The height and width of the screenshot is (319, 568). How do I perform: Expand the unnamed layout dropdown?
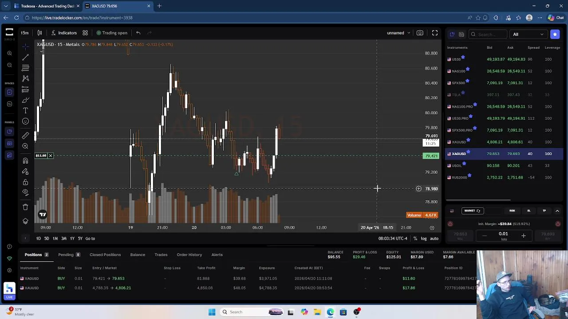click(x=398, y=33)
